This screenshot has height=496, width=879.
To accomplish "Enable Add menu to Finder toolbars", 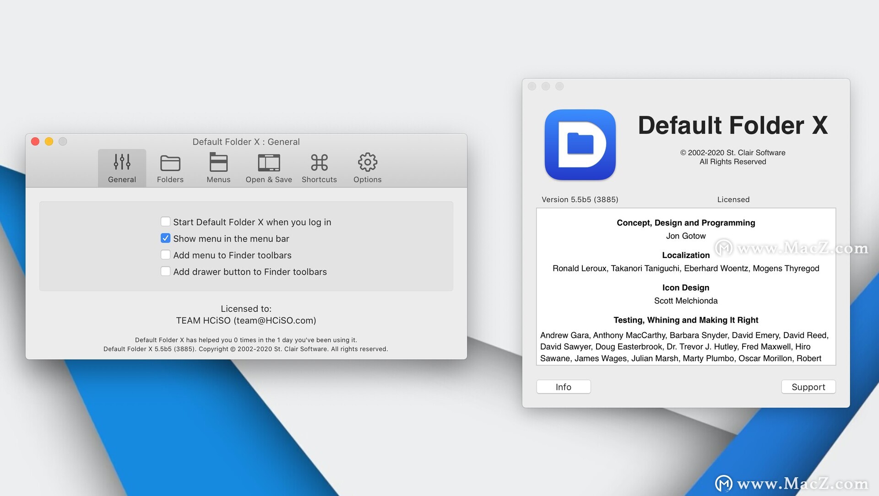I will click(x=165, y=255).
